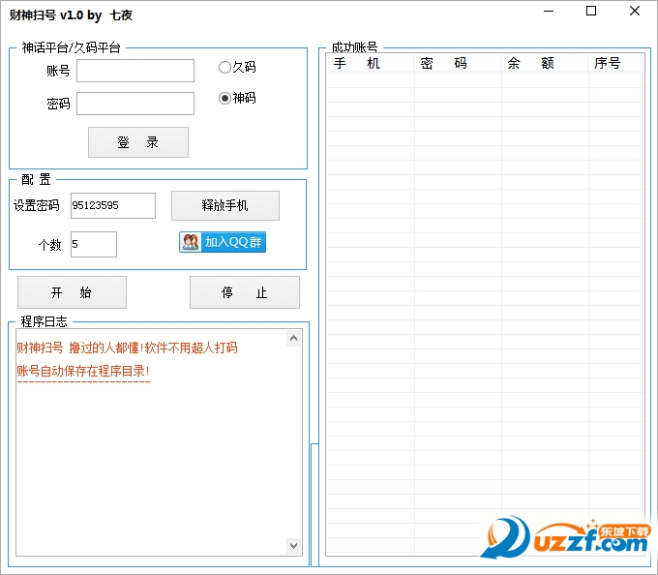Viewport: 658px width, 575px height.
Task: Click the log line 账号自动保存在程序目录!
Action: pyautogui.click(x=83, y=371)
